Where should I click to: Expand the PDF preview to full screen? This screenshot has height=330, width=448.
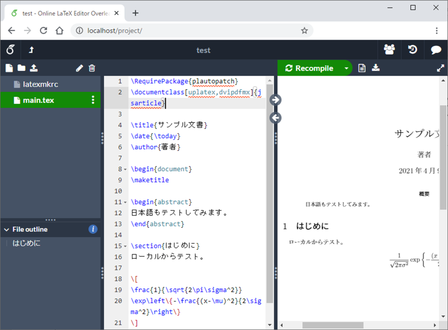(x=441, y=68)
